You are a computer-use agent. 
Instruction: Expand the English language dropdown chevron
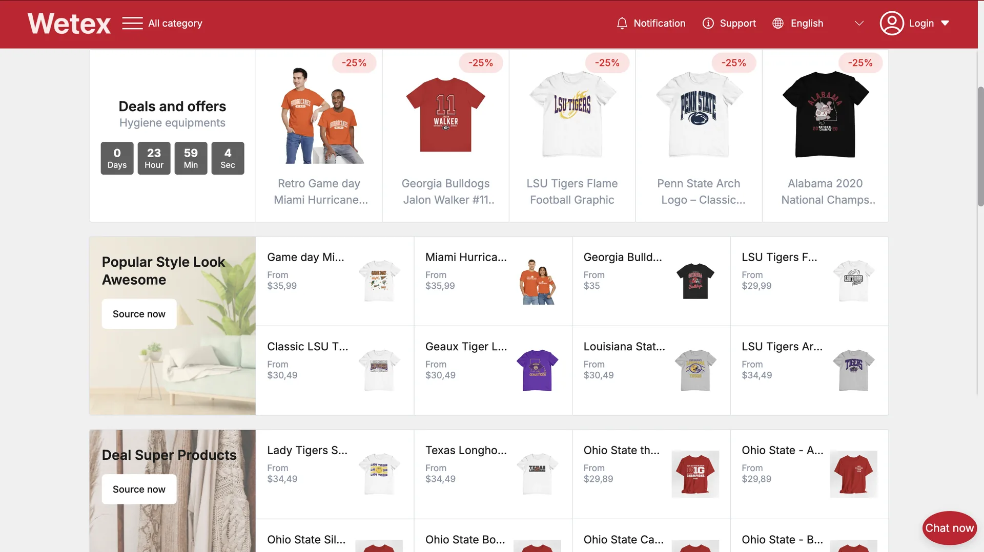click(x=859, y=24)
